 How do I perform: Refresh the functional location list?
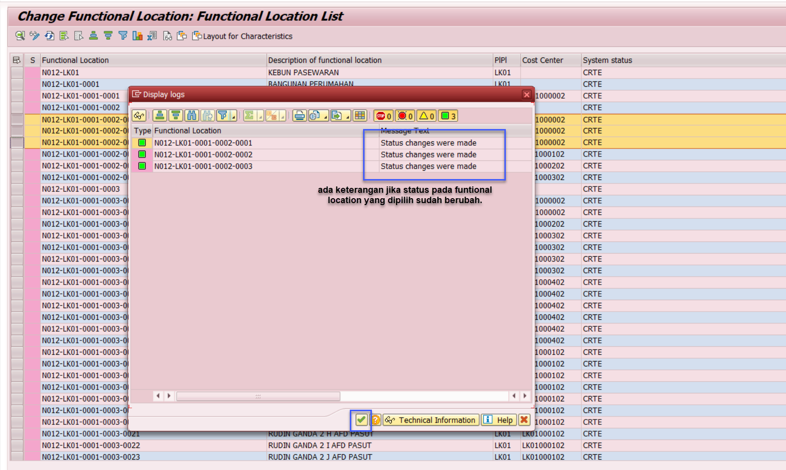pyautogui.click(x=49, y=36)
